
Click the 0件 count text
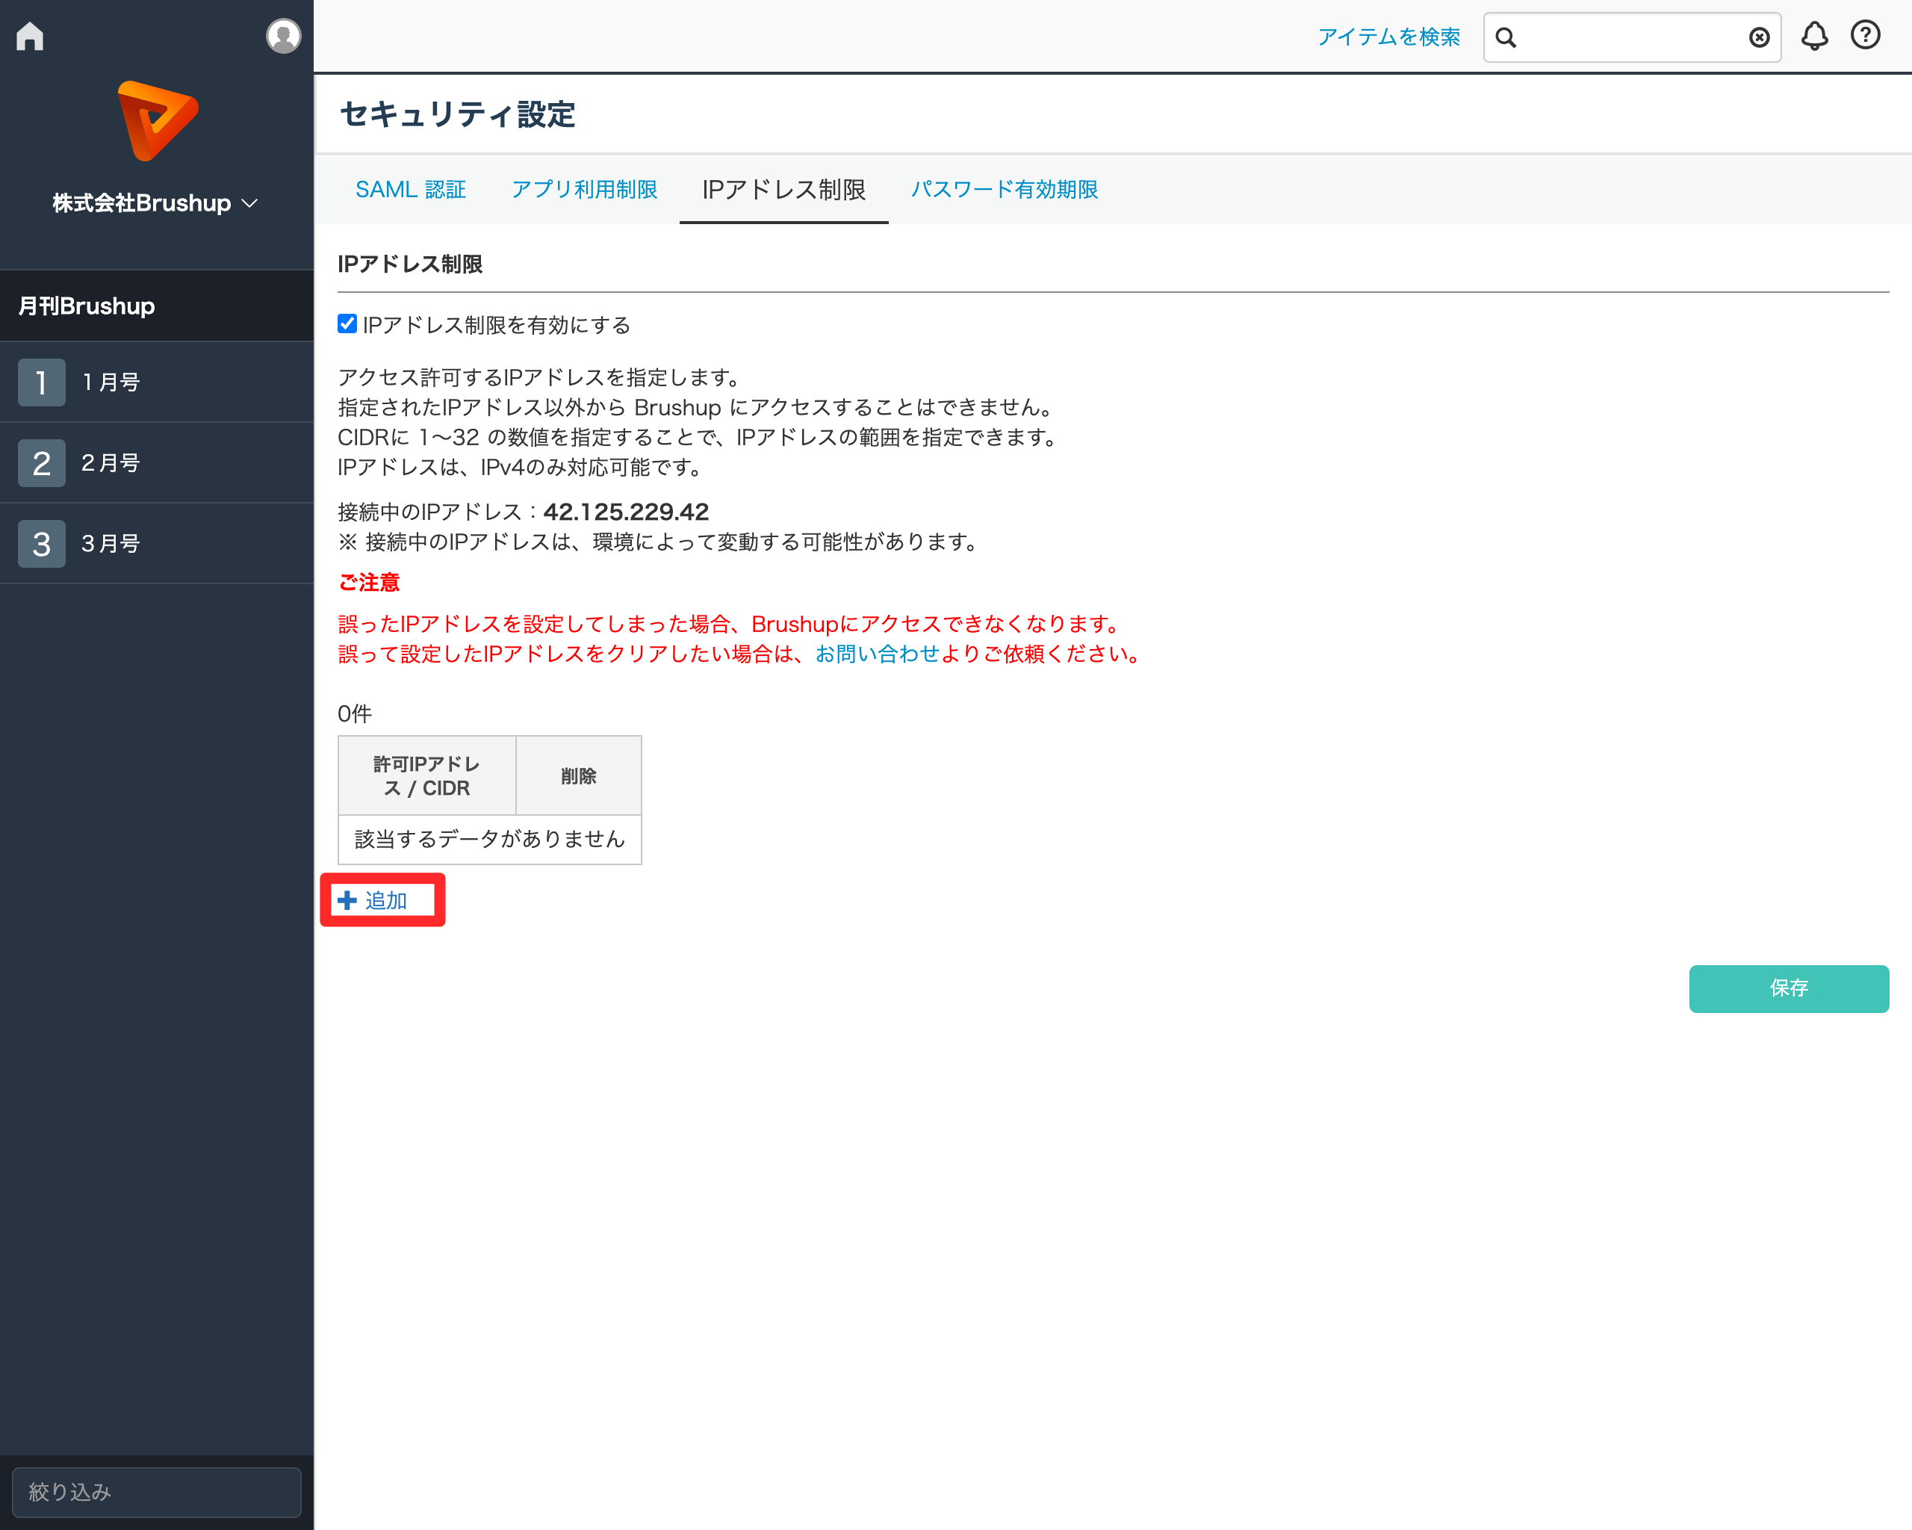355,714
